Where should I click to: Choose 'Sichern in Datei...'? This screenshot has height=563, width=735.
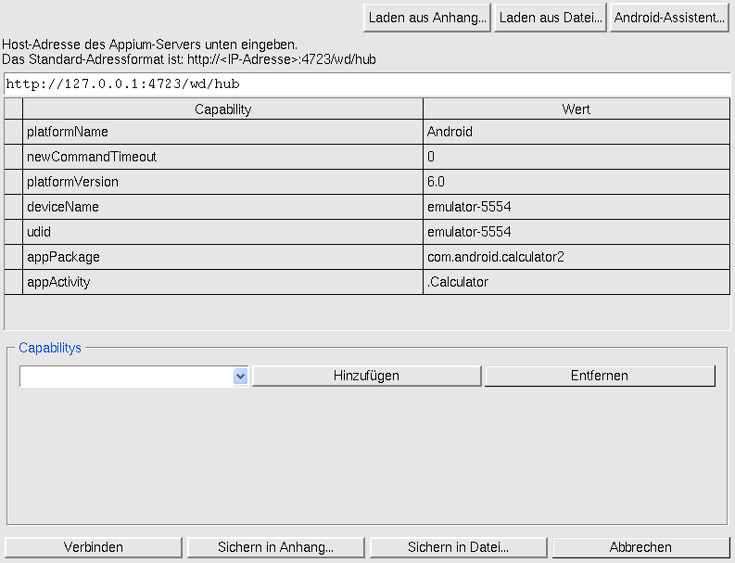[458, 547]
